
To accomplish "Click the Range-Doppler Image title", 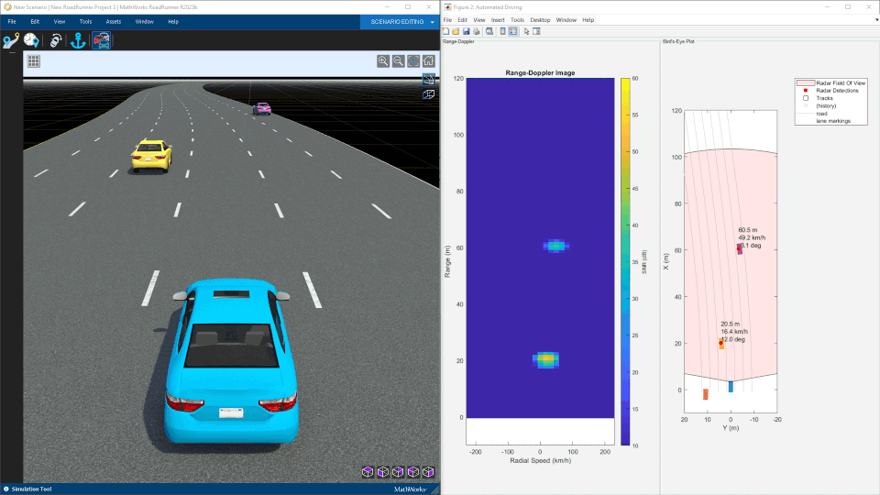I will (x=540, y=73).
